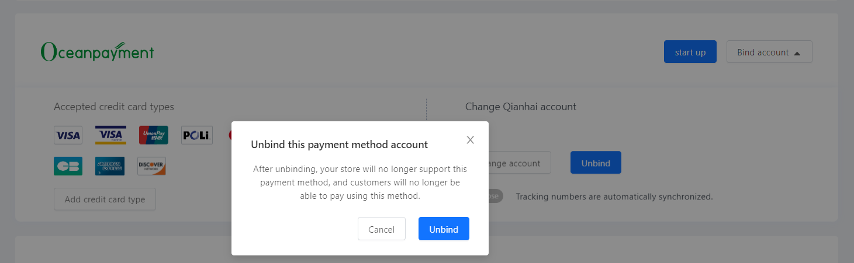Click the Change Qianhai account heading
Image resolution: width=854 pixels, height=263 pixels.
point(521,107)
